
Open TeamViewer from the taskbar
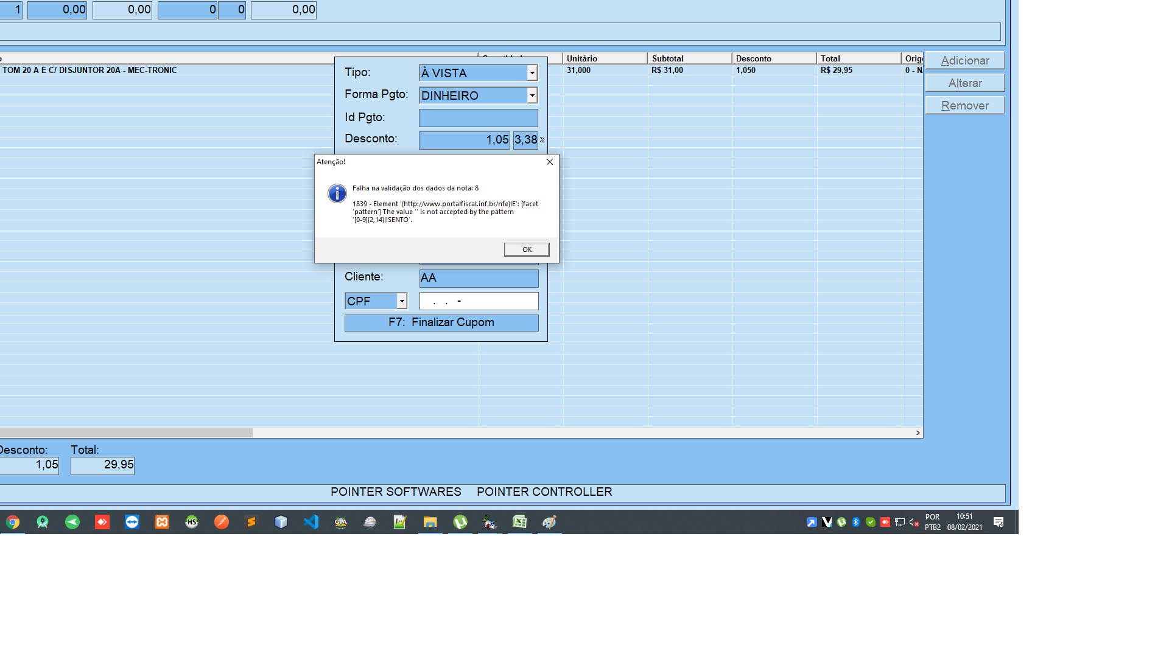132,522
